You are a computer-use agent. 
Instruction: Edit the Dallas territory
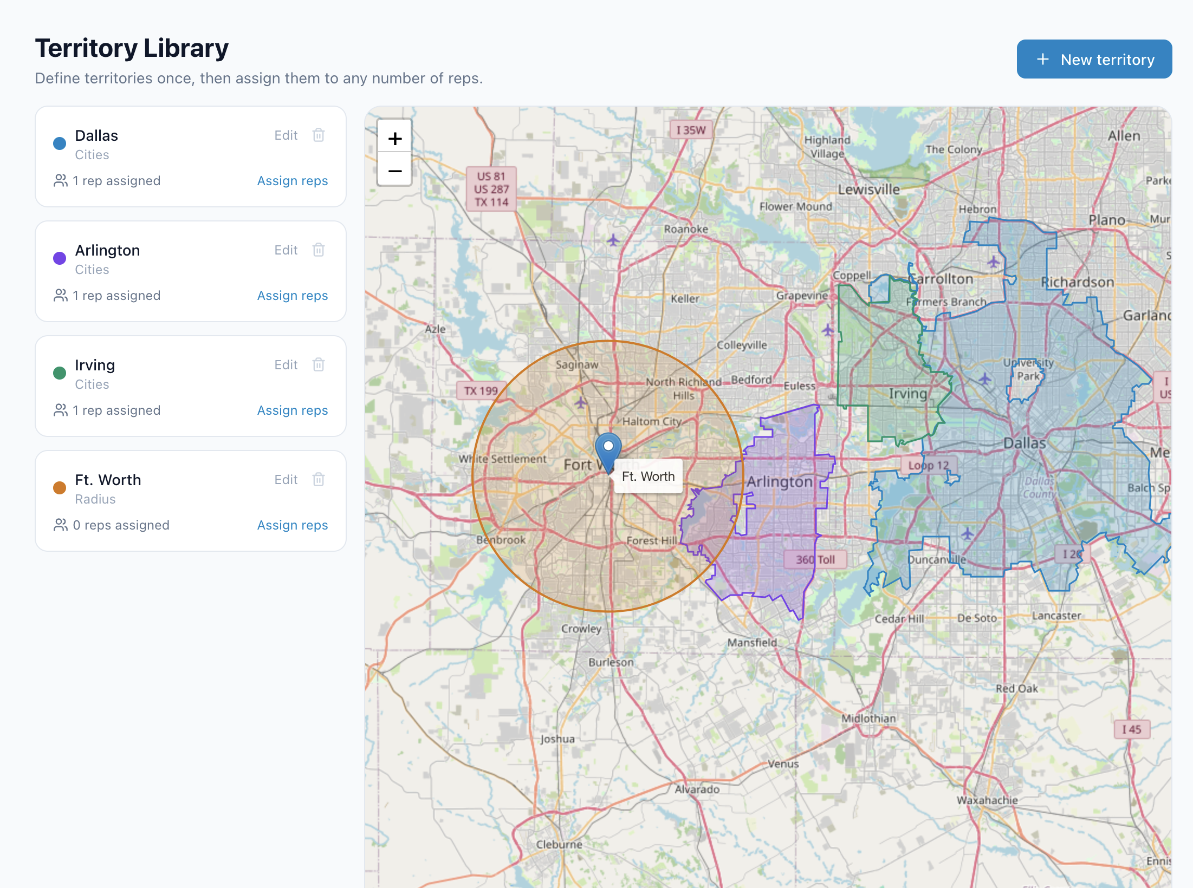coord(286,135)
